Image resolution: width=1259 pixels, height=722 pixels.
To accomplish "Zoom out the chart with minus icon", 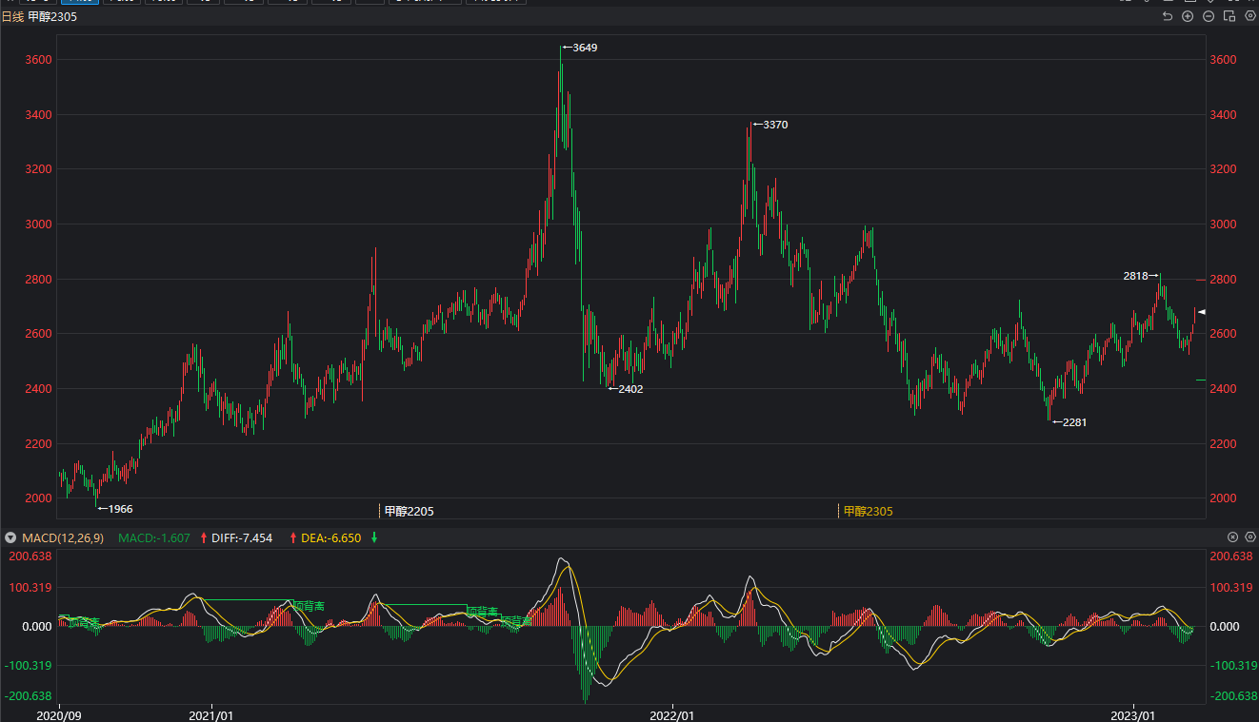I will point(1209,16).
